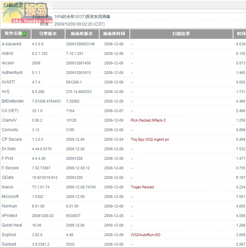The width and height of the screenshot is (246, 248).
Task: Click AntiVir engine version 8.2.1.102
Action: (x=40, y=53)
